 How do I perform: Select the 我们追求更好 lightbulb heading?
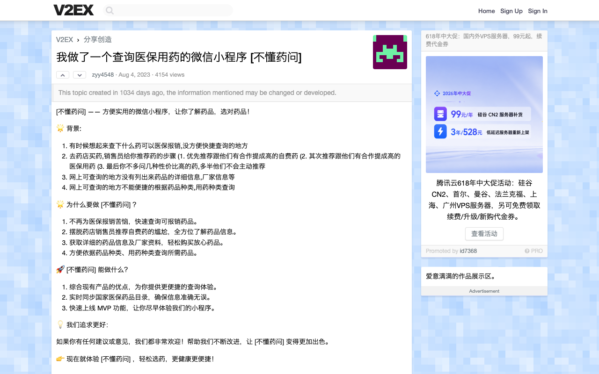pos(82,324)
